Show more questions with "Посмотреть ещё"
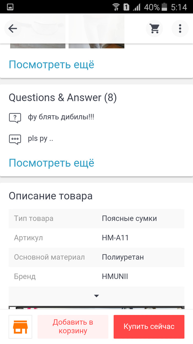193x344 pixels. click(52, 163)
